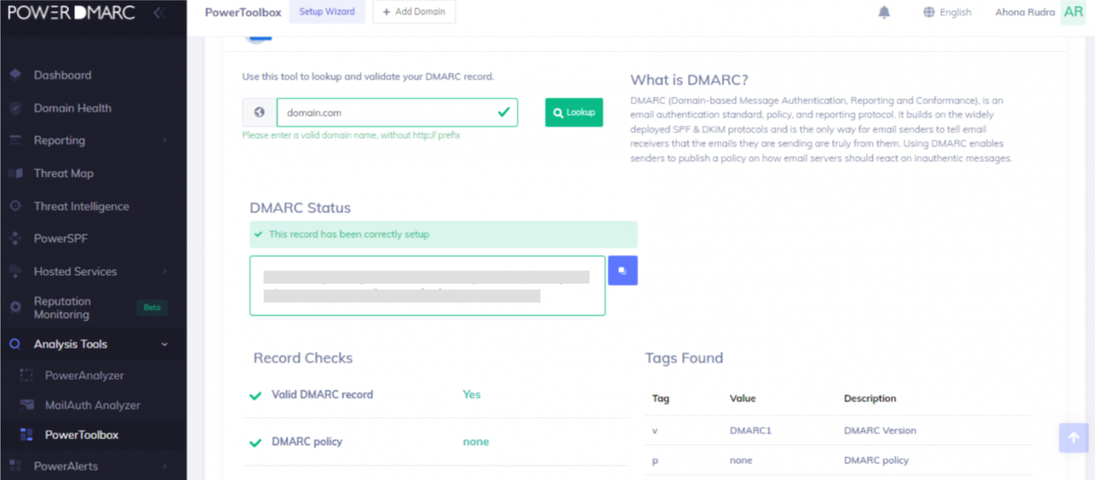Click the Add Domain button
This screenshot has height=480, width=1095.
[414, 11]
